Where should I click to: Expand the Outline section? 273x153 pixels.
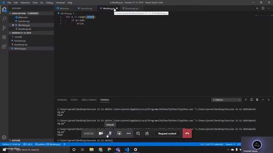[x=31, y=140]
